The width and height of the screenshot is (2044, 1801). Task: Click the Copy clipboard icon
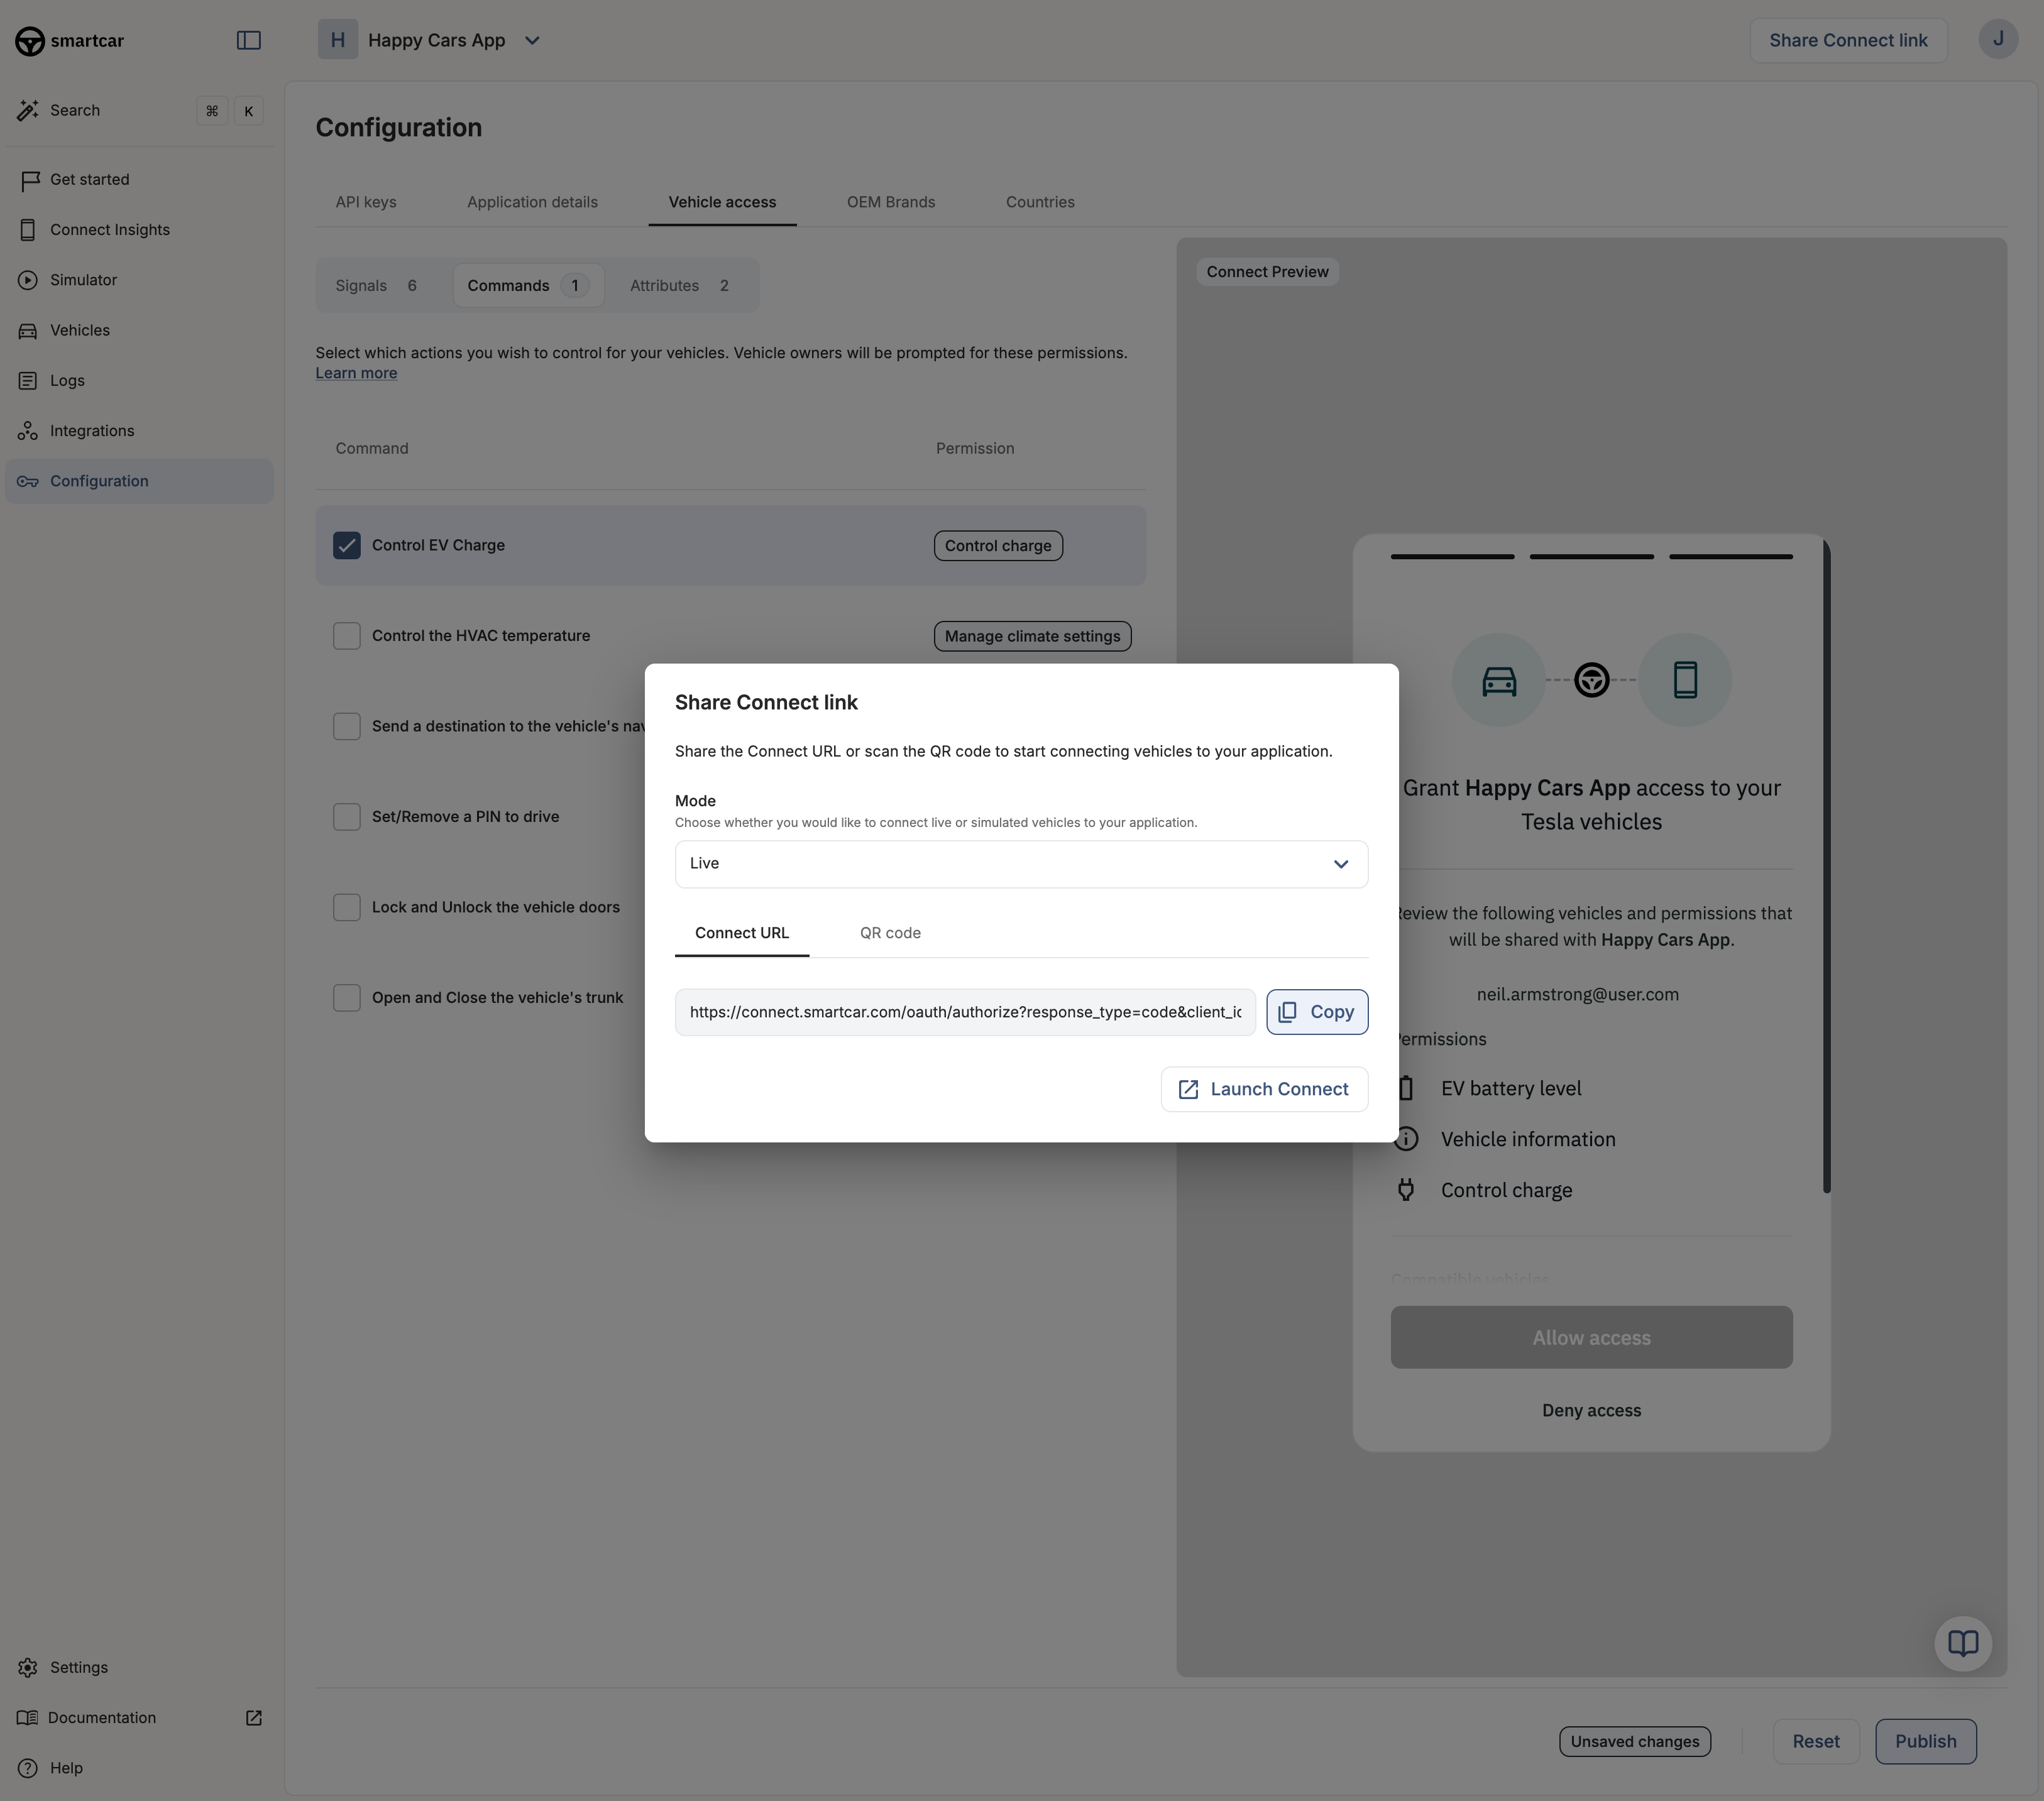1288,1012
